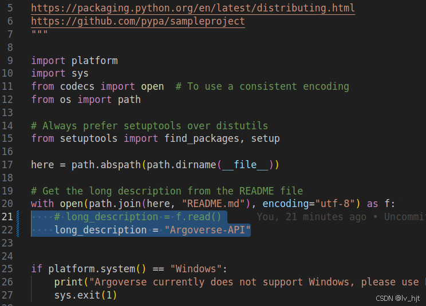Click the modified-lines gutter marker beside line 21
The image size is (426, 306).
(x=18, y=217)
